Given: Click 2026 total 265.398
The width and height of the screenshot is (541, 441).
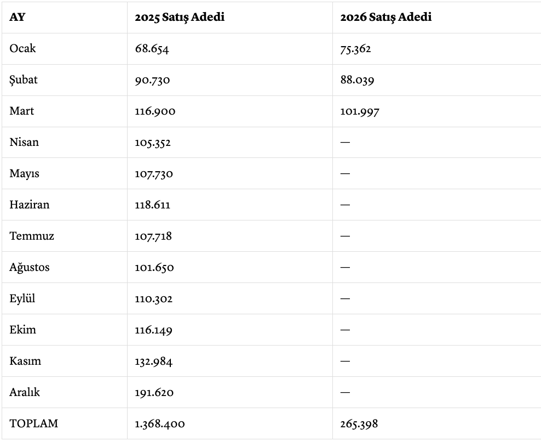Looking at the screenshot, I should (359, 424).
